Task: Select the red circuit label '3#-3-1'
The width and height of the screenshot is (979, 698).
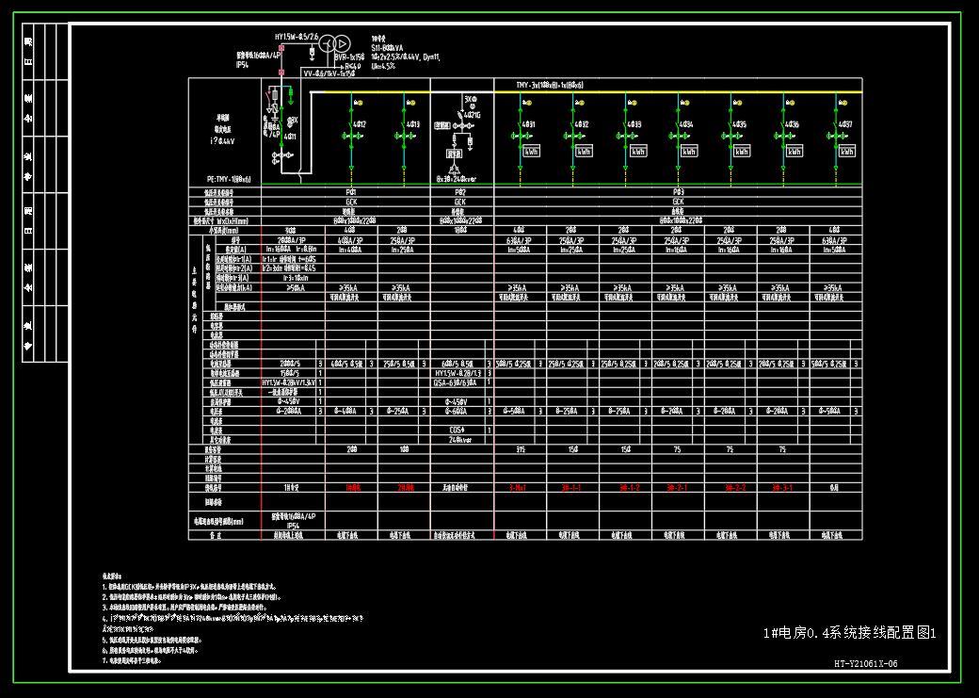Action: click(x=781, y=488)
